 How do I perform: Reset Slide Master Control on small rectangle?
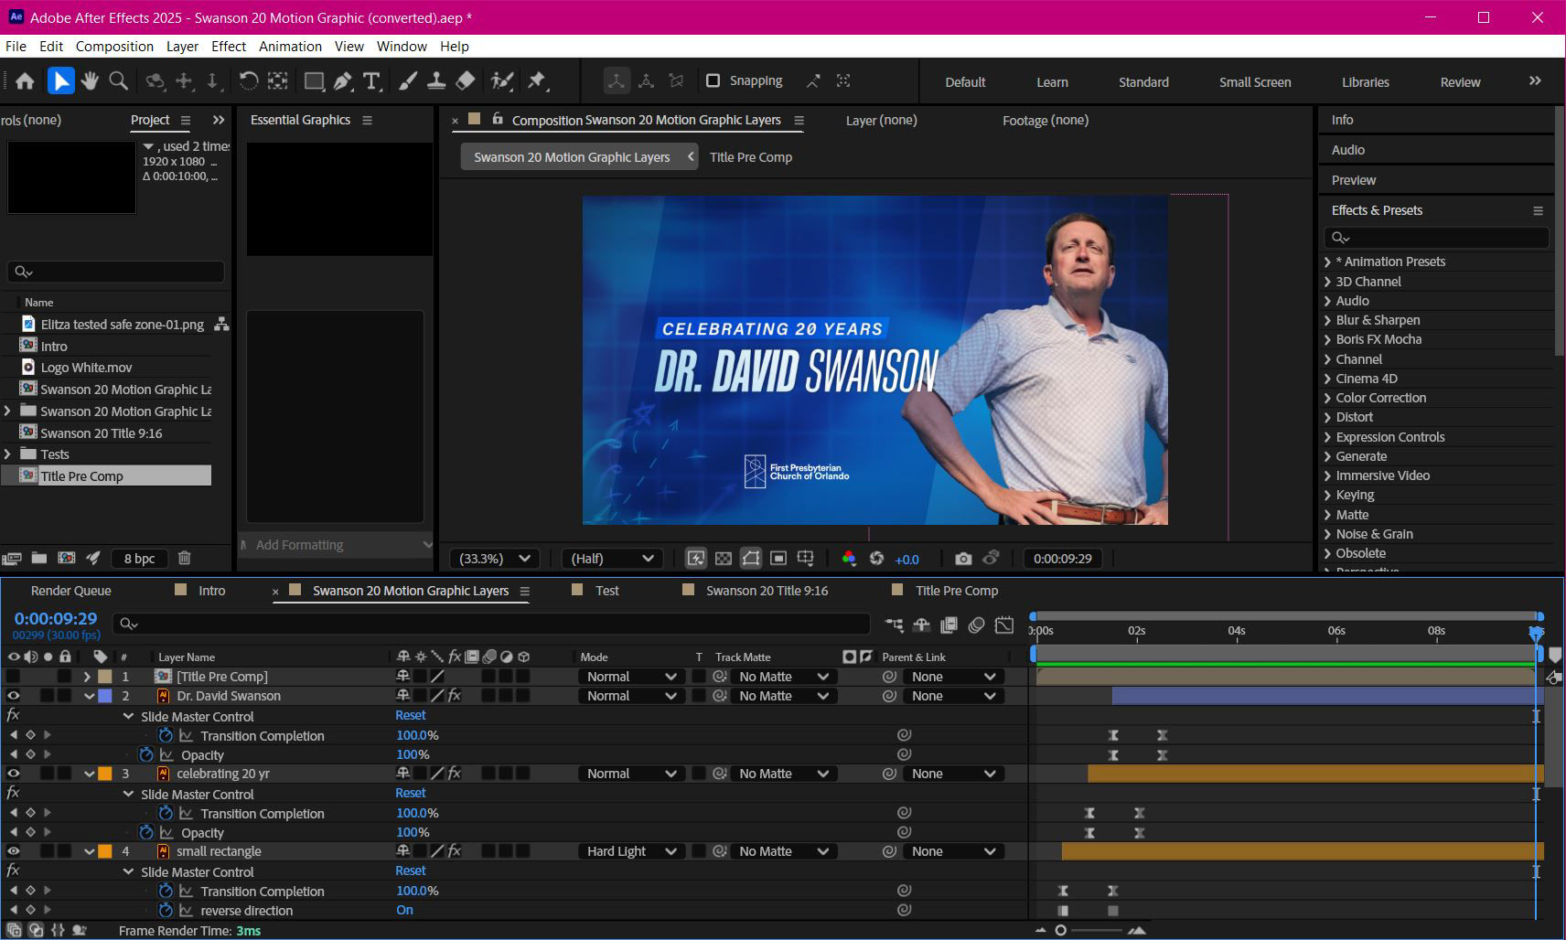click(x=411, y=871)
